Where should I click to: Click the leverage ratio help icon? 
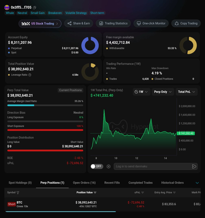tap(30, 75)
